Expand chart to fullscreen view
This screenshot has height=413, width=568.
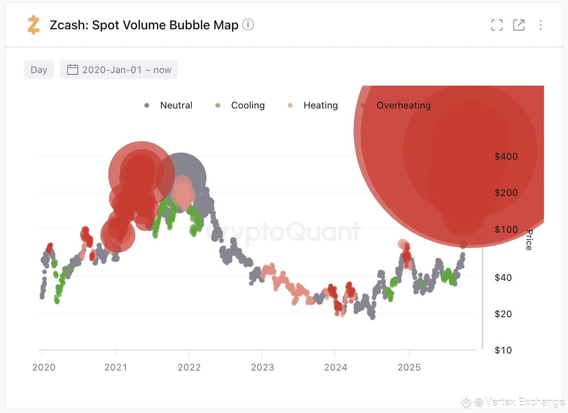point(497,25)
